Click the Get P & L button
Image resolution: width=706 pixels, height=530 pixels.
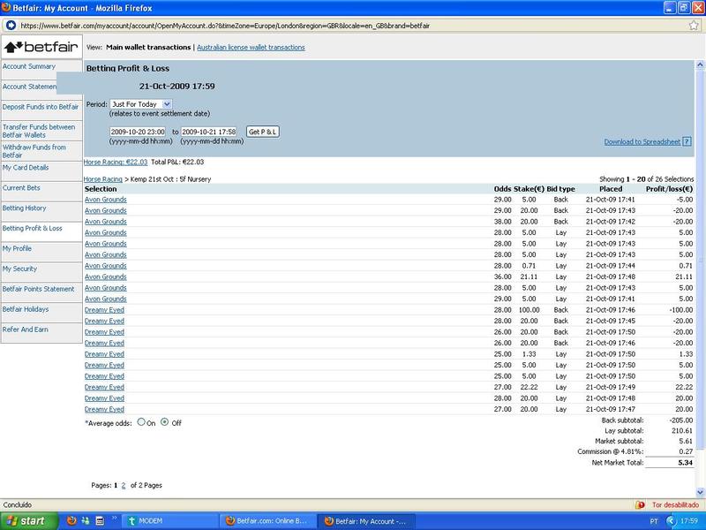pyautogui.click(x=263, y=132)
